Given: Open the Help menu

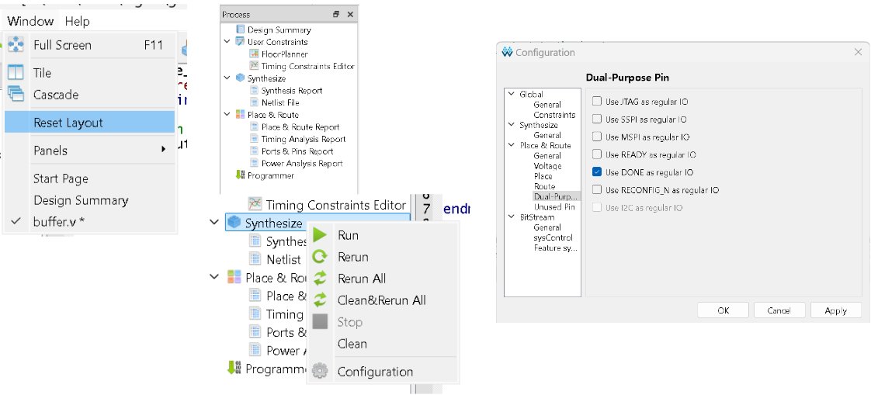Looking at the screenshot, I should pyautogui.click(x=77, y=21).
